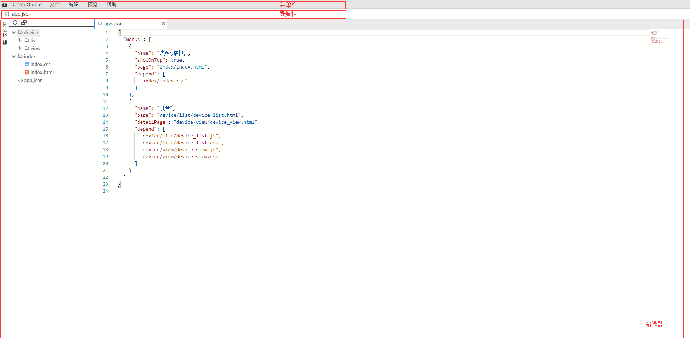Viewport: 690px width, 341px height.
Task: Open the 文件 menu
Action: point(54,4)
